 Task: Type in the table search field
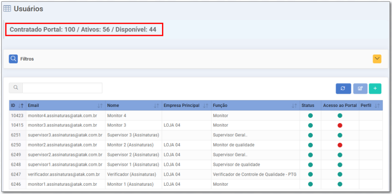click(62, 88)
